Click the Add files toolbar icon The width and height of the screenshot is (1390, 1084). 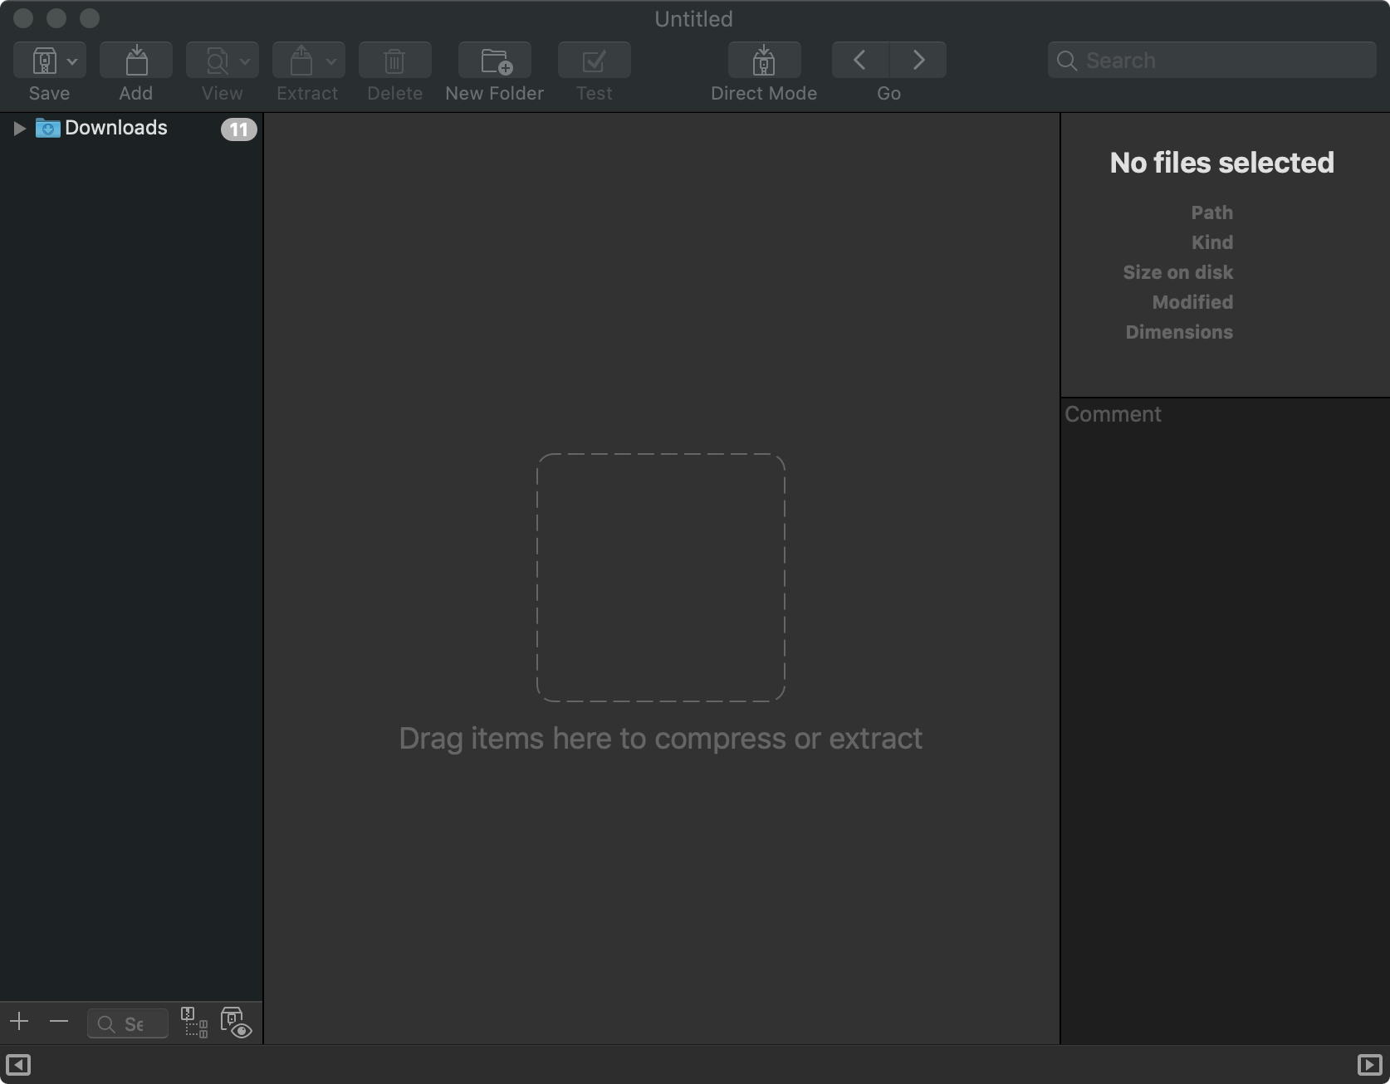(136, 61)
